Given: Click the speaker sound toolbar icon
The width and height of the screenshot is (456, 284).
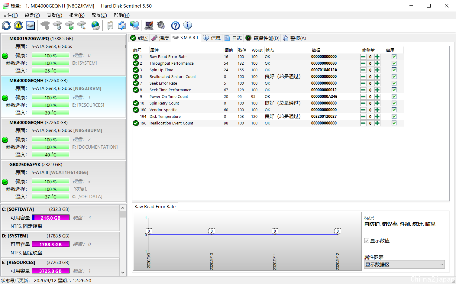Looking at the screenshot, I should (x=161, y=26).
